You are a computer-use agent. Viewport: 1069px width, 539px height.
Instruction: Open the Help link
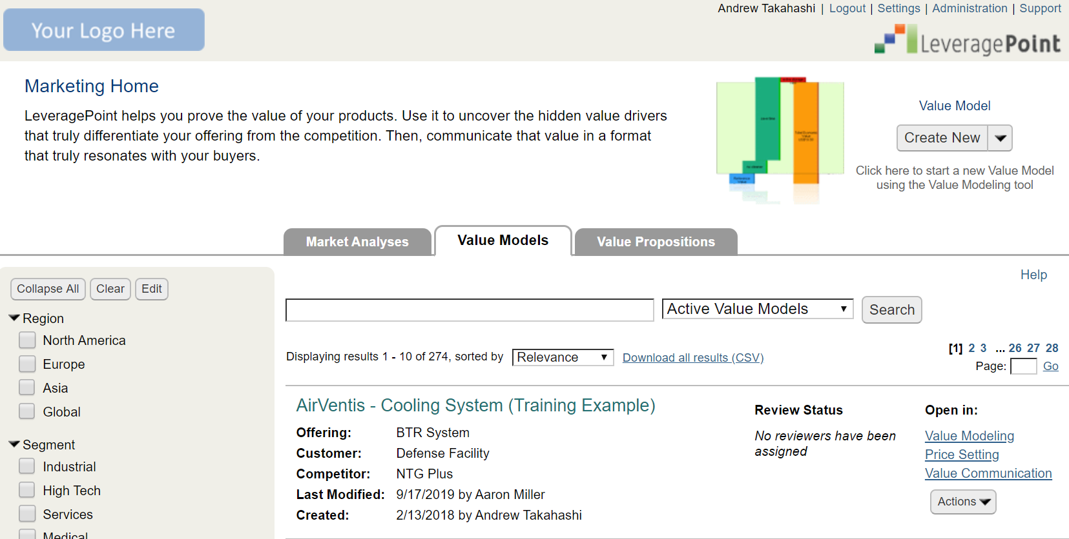[x=1033, y=275]
